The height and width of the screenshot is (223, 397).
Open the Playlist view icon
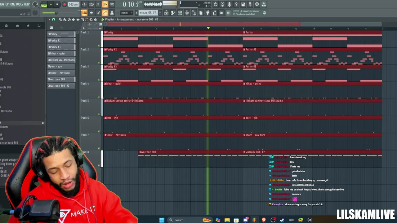pos(166,13)
